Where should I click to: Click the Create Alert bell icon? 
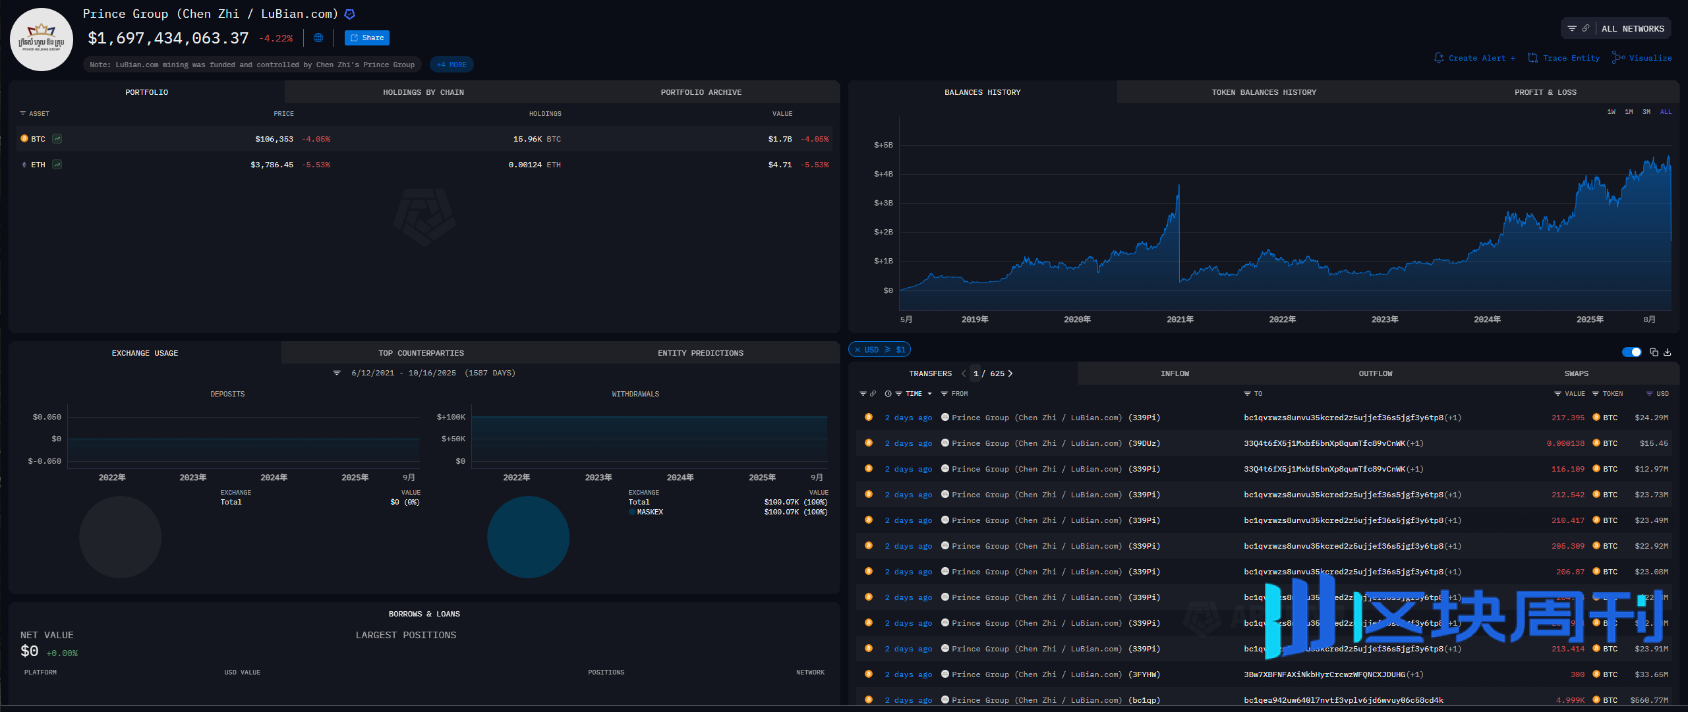click(1439, 58)
